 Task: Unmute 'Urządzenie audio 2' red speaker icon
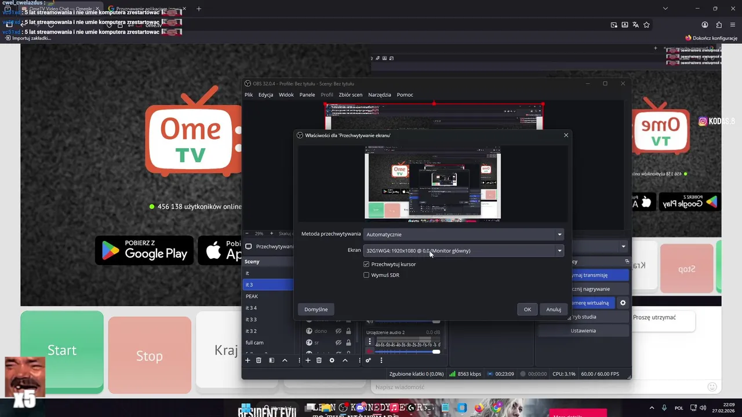coord(370,352)
